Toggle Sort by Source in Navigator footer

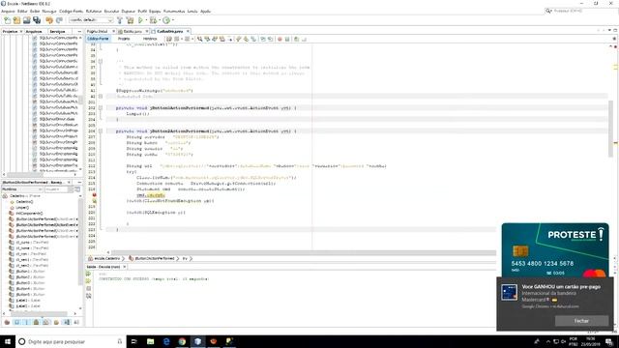[76, 322]
